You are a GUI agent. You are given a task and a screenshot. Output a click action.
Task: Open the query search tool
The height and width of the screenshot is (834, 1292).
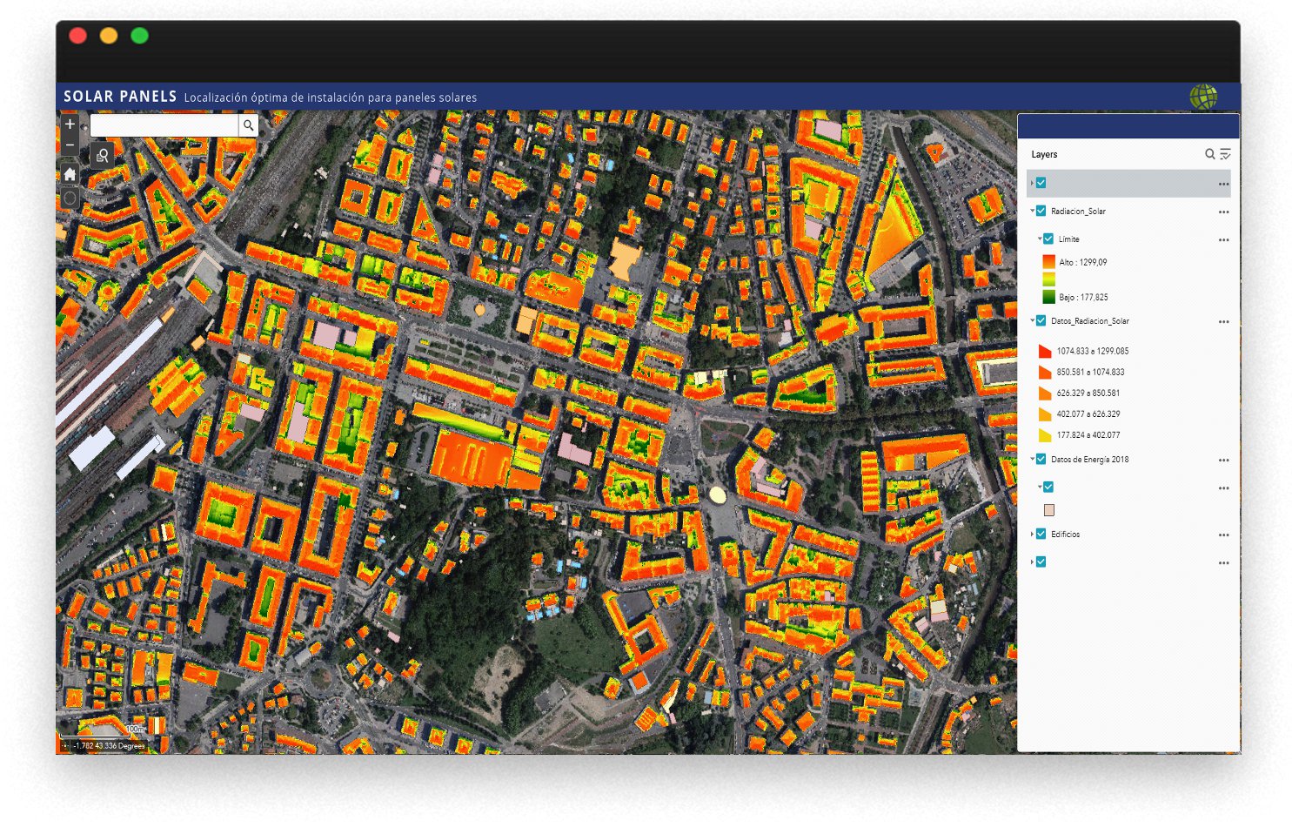coord(102,156)
